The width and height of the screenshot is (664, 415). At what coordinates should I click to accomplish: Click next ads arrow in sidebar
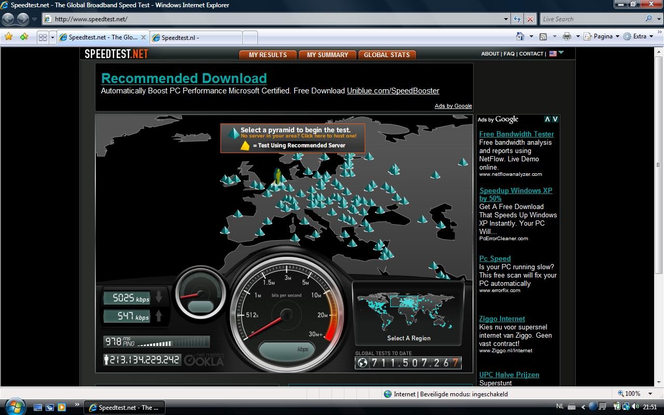coord(555,119)
